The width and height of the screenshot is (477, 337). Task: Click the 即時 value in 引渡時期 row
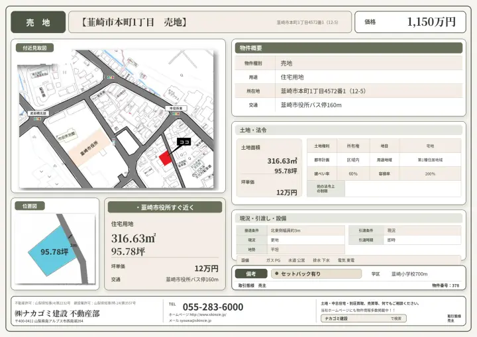(x=392, y=240)
